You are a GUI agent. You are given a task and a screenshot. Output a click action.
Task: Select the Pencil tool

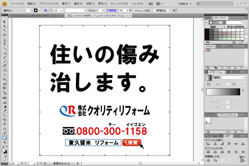coord(4,61)
